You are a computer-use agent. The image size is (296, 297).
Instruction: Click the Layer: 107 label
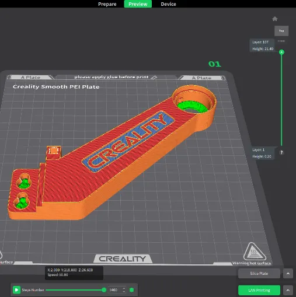260,42
